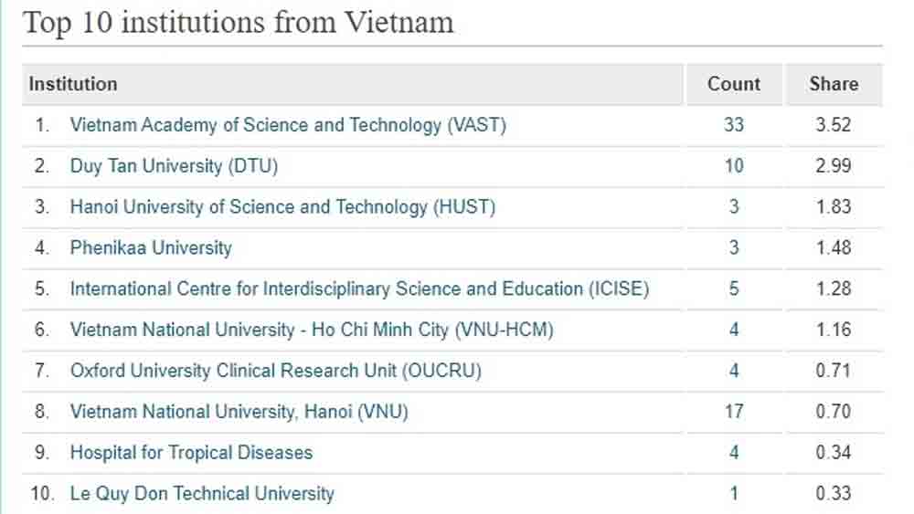
Task: Open the ICISE institution link
Action: click(x=359, y=288)
